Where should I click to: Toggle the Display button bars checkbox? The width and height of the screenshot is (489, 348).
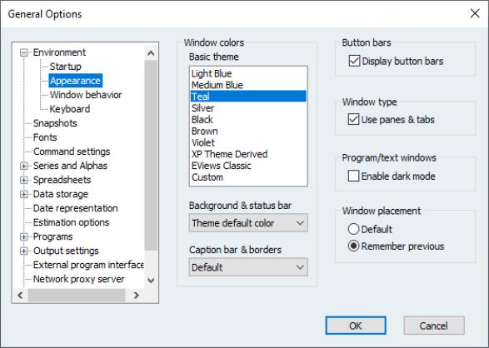tap(354, 61)
